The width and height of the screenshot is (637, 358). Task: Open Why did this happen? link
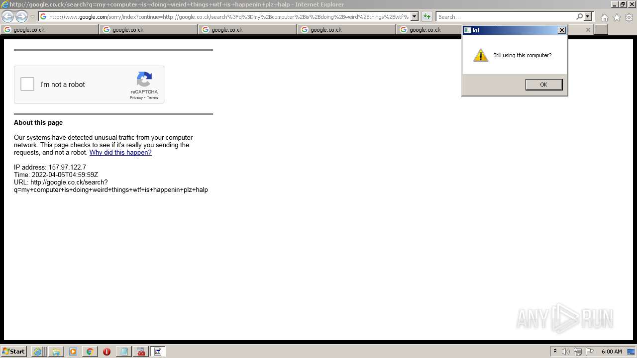(120, 153)
